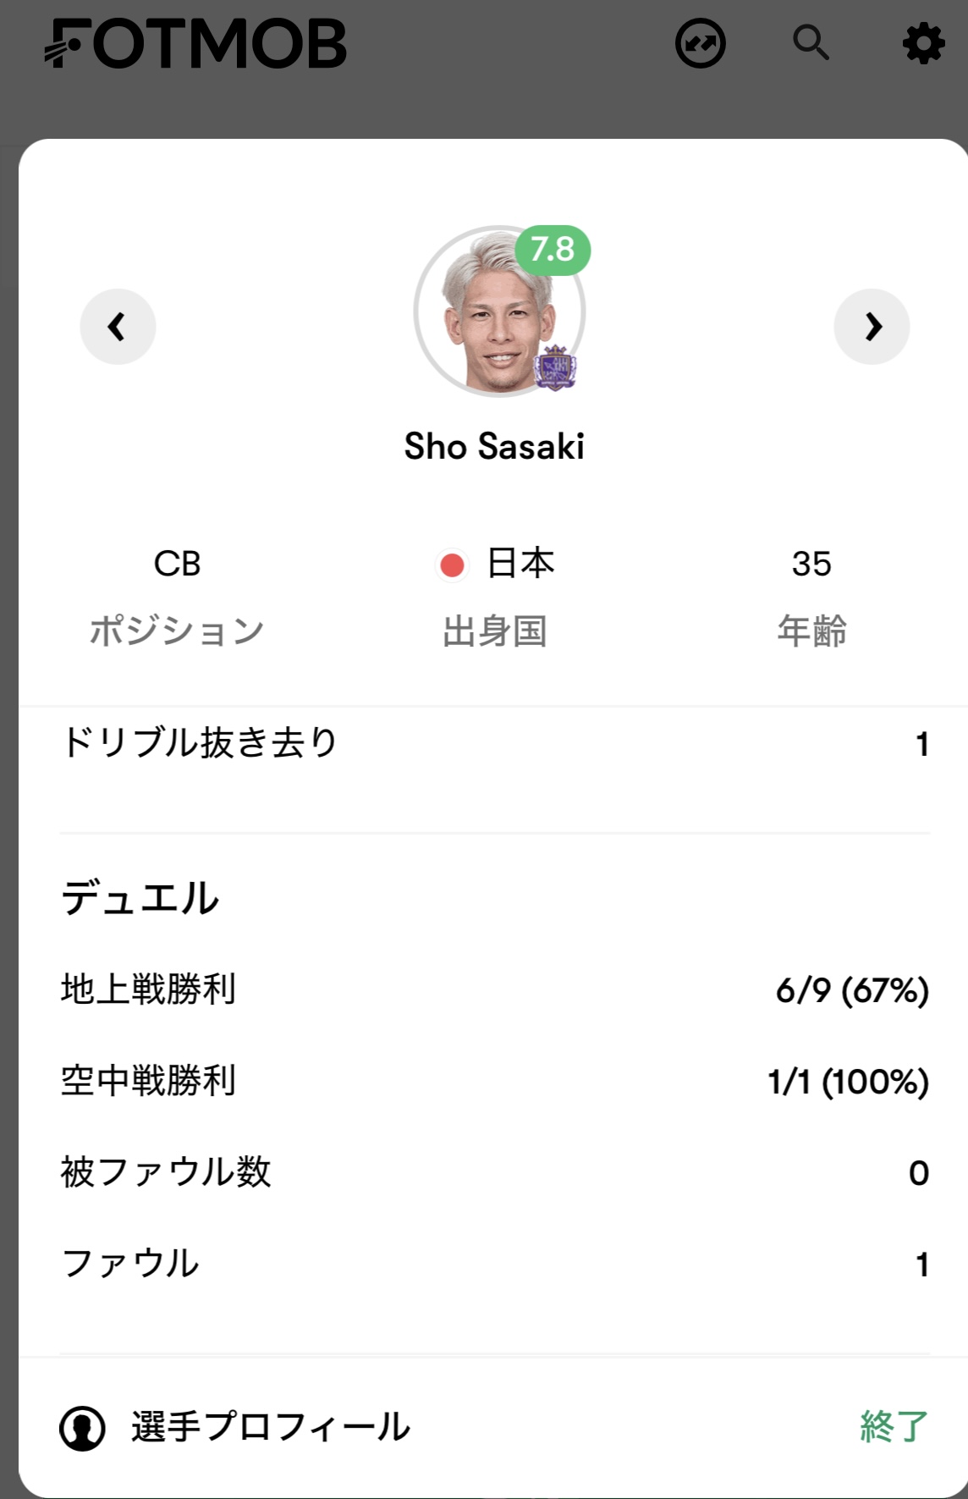The image size is (968, 1499).
Task: Click the デュエル section header
Action: point(140,898)
